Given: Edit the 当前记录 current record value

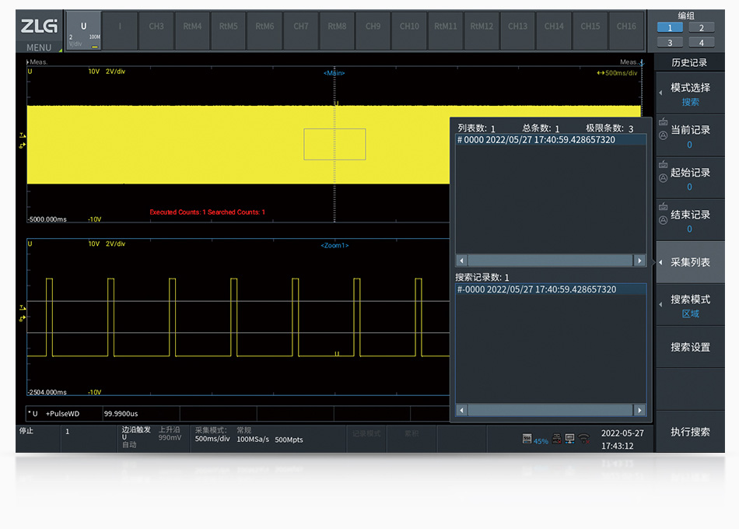Looking at the screenshot, I should pos(689,145).
